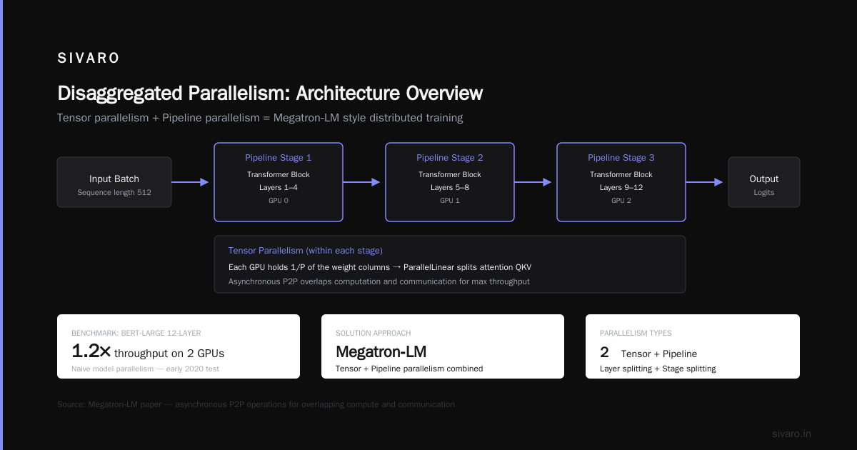The image size is (857, 450).
Task: Click 'Layers 1–4' text
Action: [x=279, y=187]
